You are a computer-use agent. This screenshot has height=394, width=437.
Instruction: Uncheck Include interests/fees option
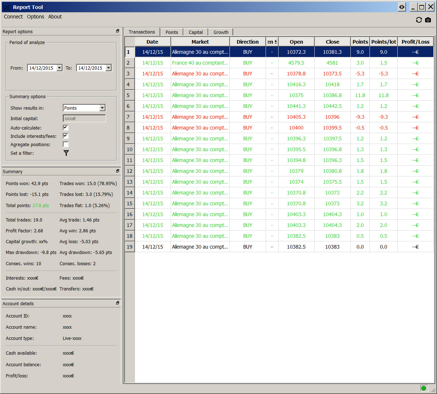click(x=66, y=136)
